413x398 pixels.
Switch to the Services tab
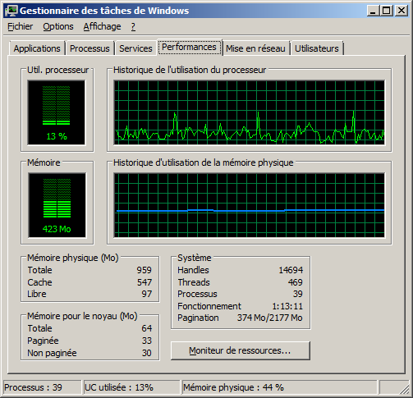(x=135, y=48)
